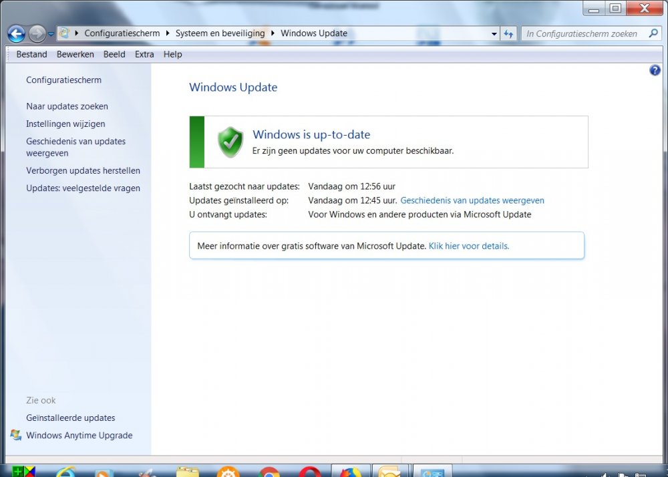Open Internet Explorer from the taskbar
The height and width of the screenshot is (477, 668).
point(66,472)
